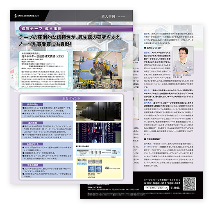Open the http://www.kek.jp/ link
Viewport: 213px width, 209px height.
point(35,68)
